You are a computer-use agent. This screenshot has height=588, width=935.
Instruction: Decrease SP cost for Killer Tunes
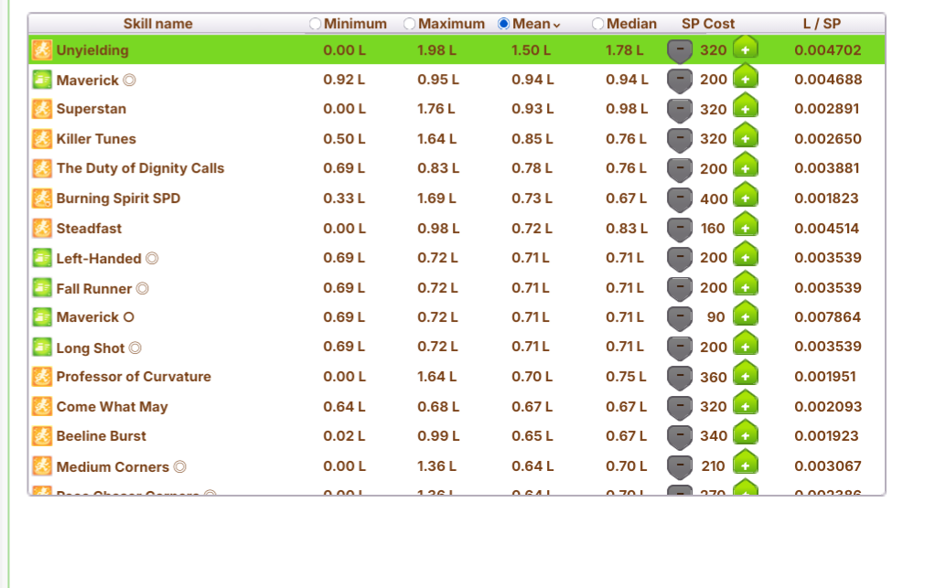click(x=680, y=139)
